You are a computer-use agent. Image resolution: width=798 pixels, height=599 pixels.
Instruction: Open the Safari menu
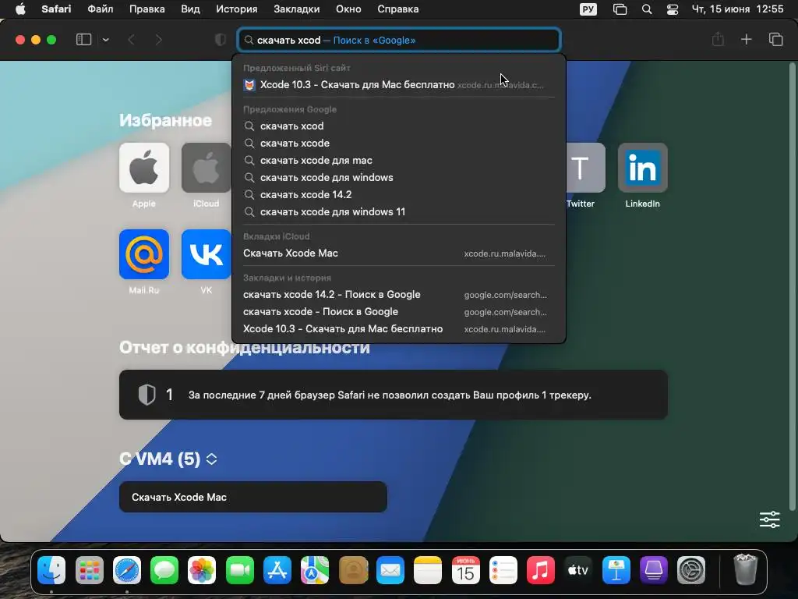(56, 9)
